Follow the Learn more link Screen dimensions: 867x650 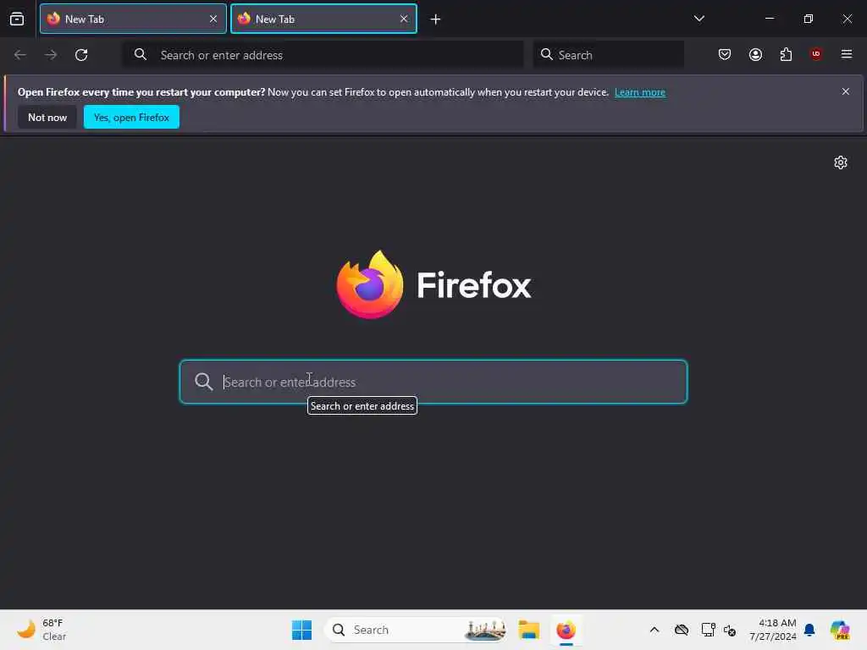tap(640, 92)
